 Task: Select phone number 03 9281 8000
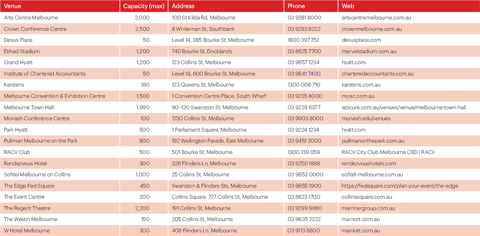[x=304, y=18]
